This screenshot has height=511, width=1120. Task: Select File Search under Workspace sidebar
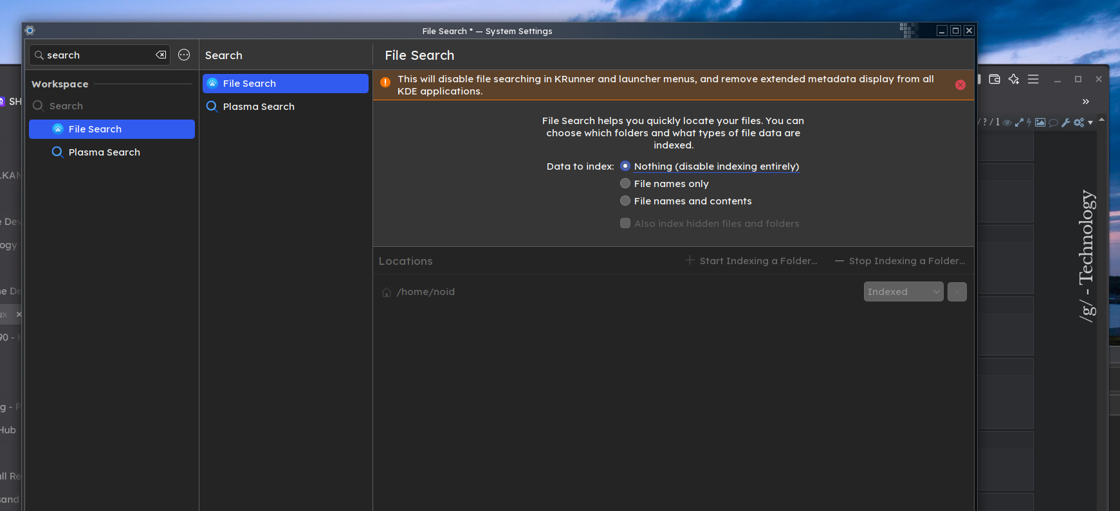(x=112, y=129)
